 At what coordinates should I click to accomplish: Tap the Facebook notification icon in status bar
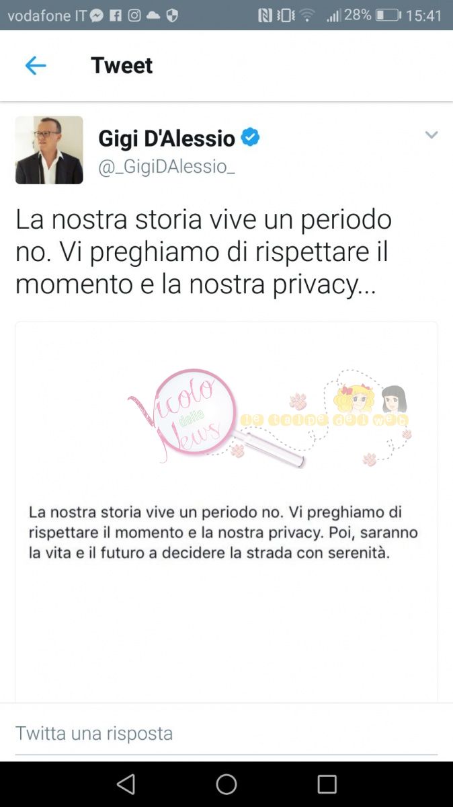pyautogui.click(x=116, y=15)
